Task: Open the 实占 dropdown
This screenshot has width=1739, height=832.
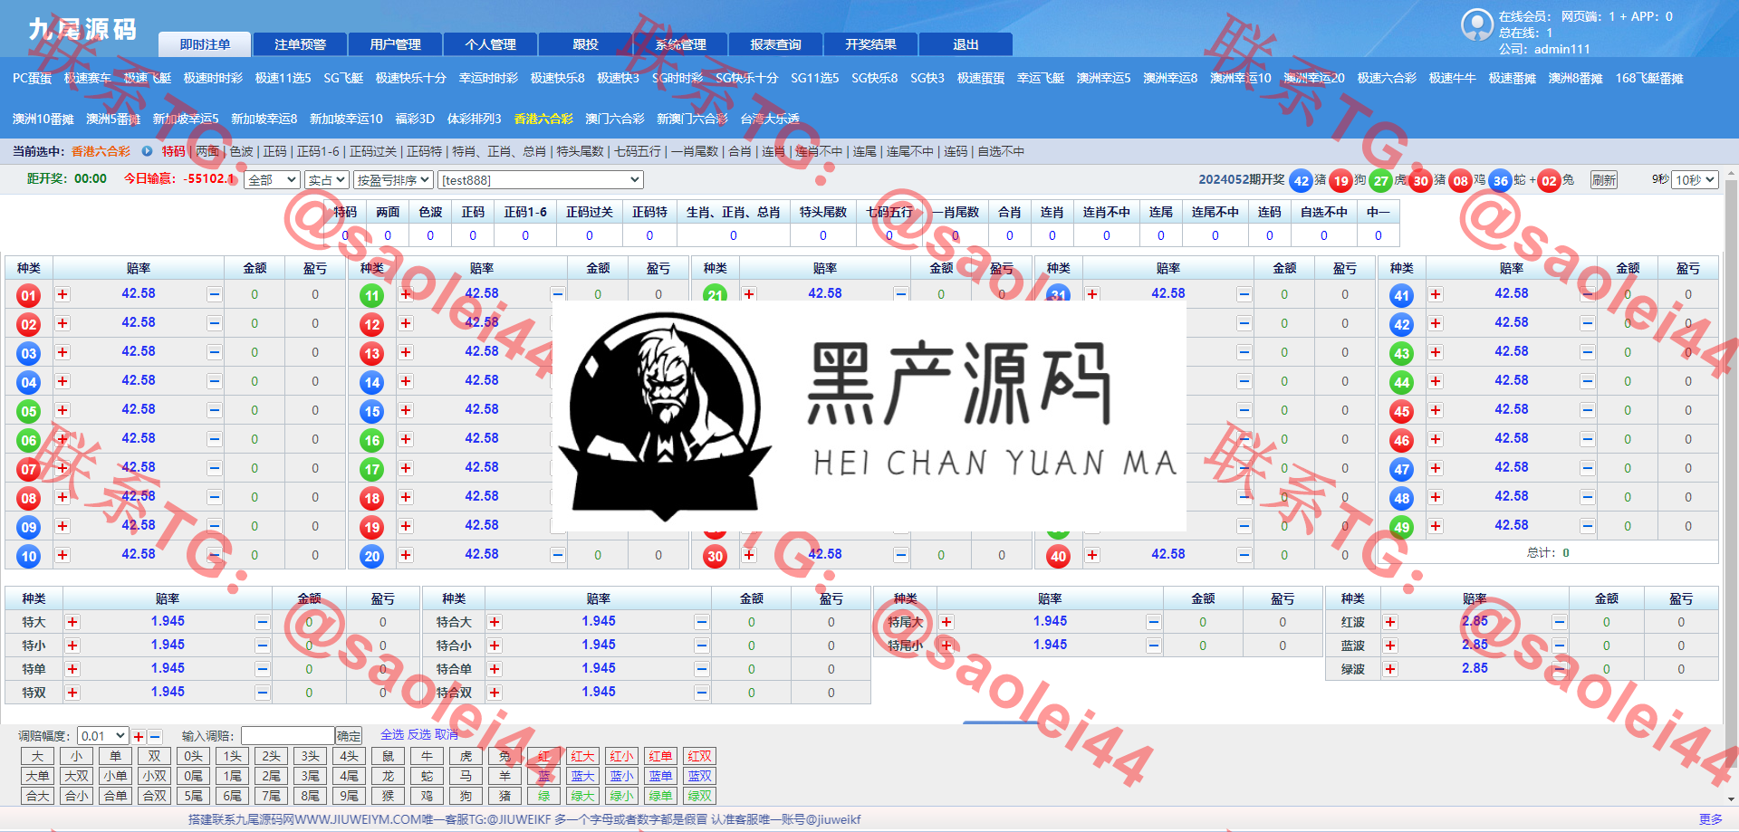Action: pos(326,180)
